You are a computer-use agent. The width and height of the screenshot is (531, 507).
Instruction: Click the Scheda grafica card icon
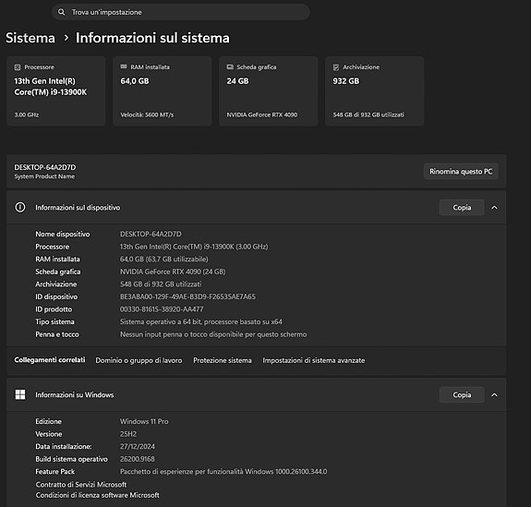pos(230,67)
